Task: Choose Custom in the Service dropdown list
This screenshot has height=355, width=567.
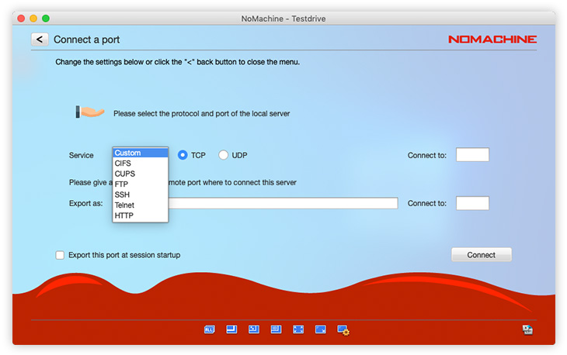Action: click(x=128, y=153)
